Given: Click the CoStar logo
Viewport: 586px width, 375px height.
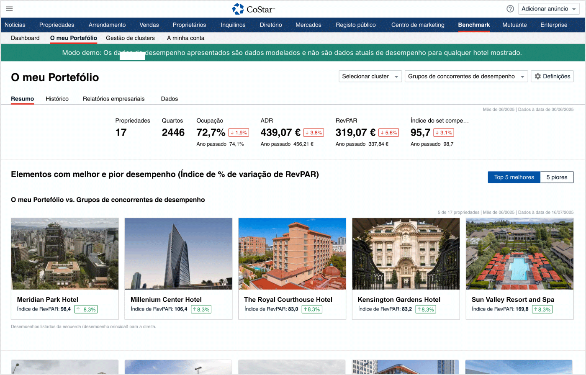Looking at the screenshot, I should pyautogui.click(x=254, y=9).
